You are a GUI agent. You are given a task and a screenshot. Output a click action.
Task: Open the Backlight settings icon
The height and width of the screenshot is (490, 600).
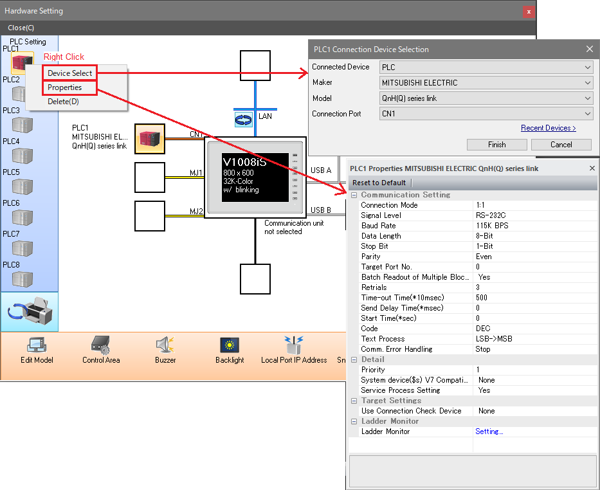coord(230,345)
